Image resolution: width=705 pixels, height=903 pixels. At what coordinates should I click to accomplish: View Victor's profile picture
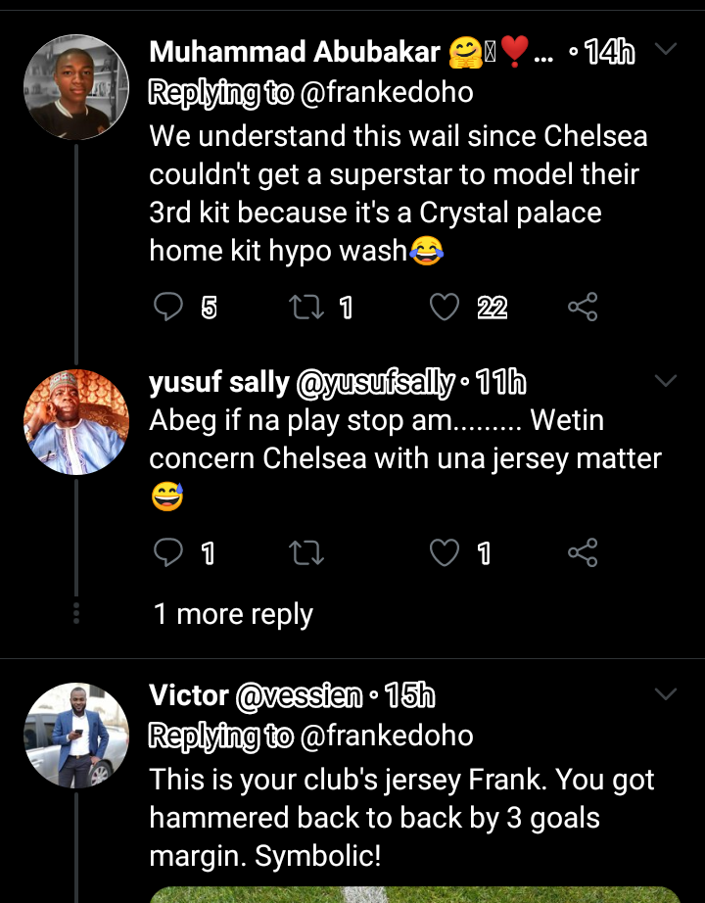(76, 736)
